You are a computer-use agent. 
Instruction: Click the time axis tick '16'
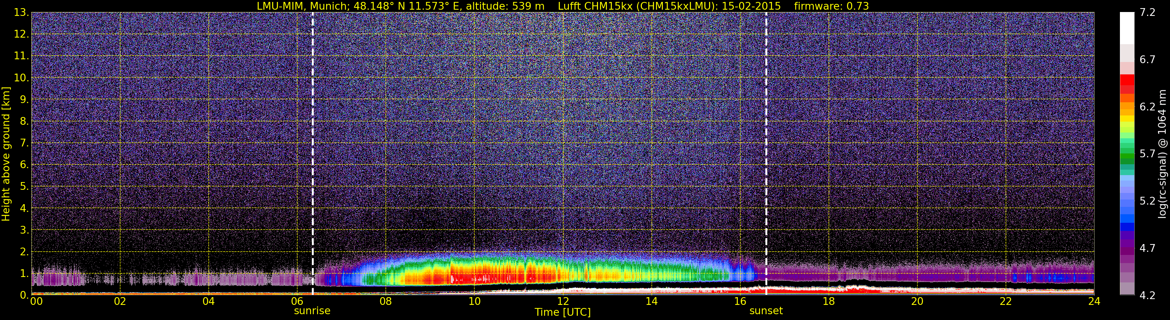click(740, 301)
